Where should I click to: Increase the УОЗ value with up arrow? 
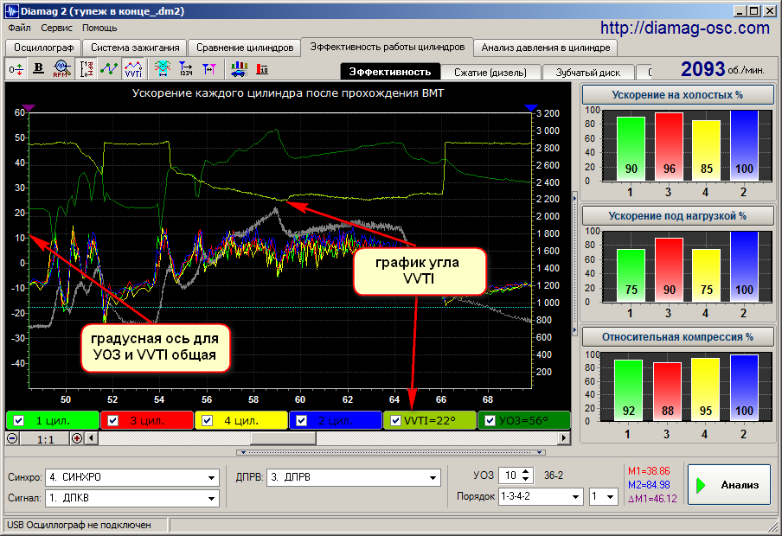526,472
